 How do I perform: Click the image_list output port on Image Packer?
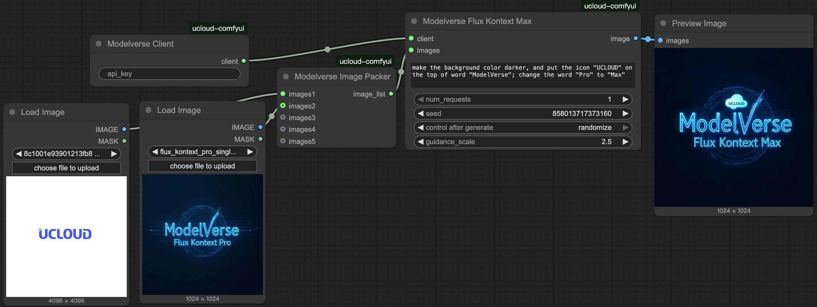click(x=391, y=94)
